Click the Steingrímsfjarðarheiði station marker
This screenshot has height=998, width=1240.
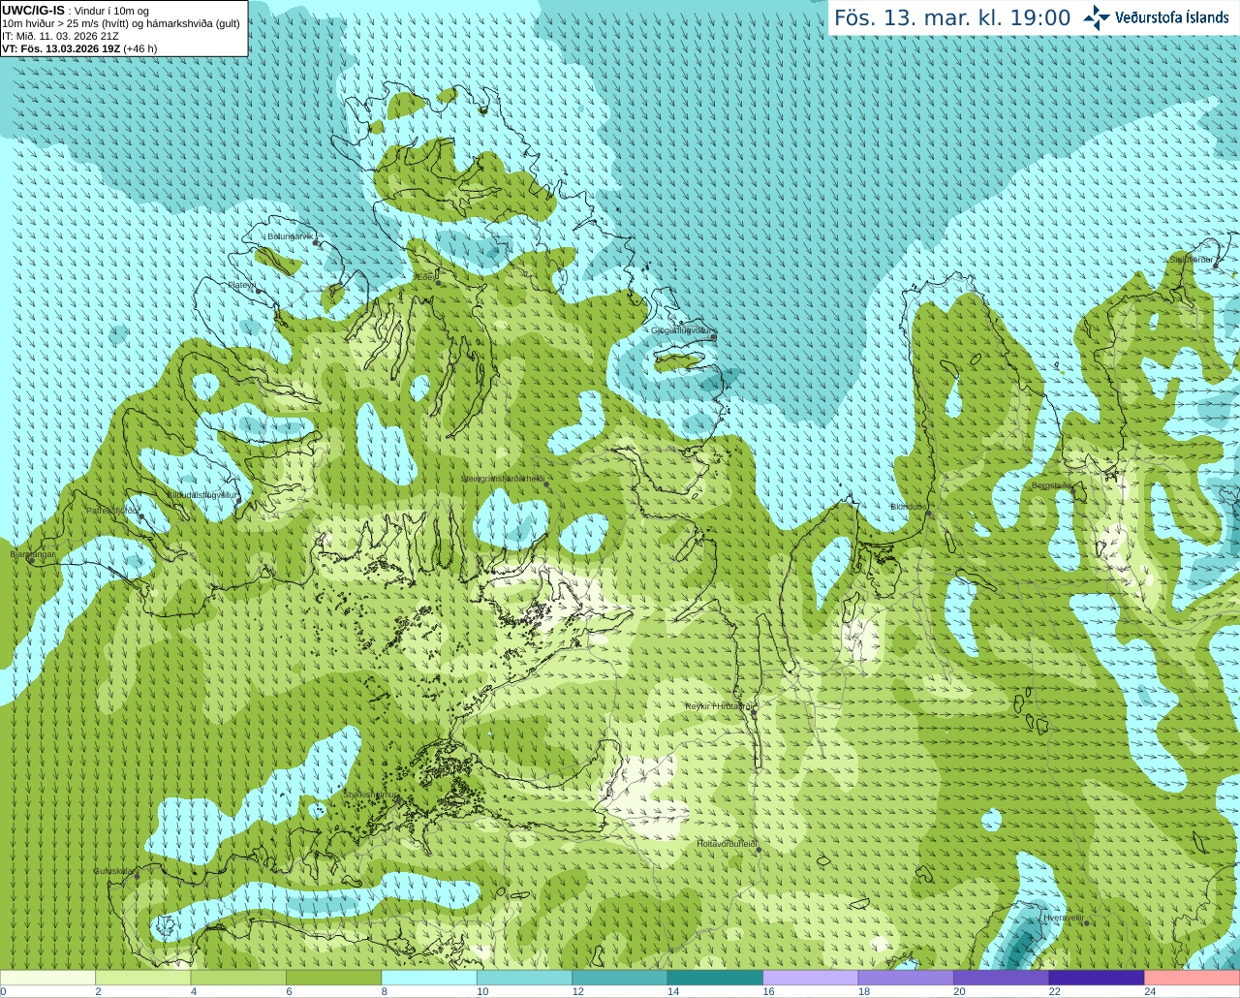coord(546,484)
